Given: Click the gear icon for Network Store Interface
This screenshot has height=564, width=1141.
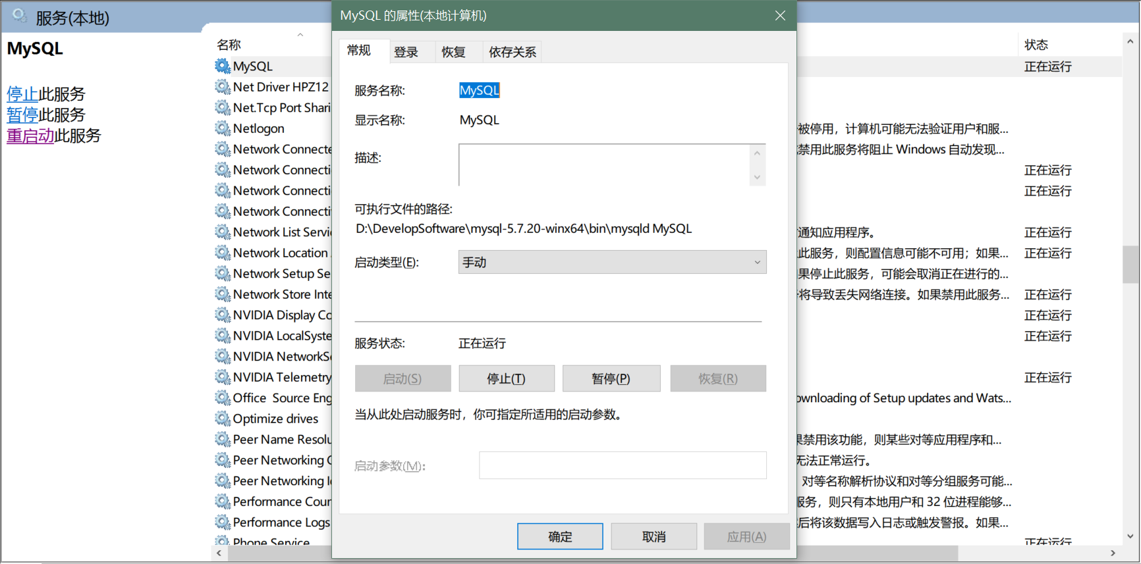Looking at the screenshot, I should pos(223,294).
